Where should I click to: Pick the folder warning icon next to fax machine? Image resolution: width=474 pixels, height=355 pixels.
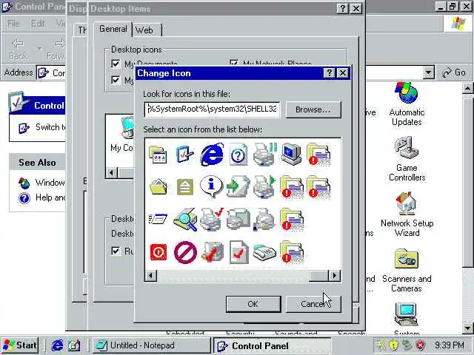tap(292, 252)
